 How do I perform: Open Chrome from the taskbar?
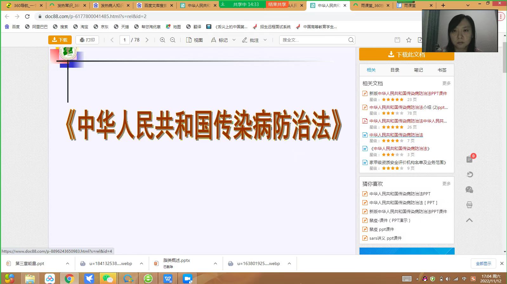tap(69, 279)
